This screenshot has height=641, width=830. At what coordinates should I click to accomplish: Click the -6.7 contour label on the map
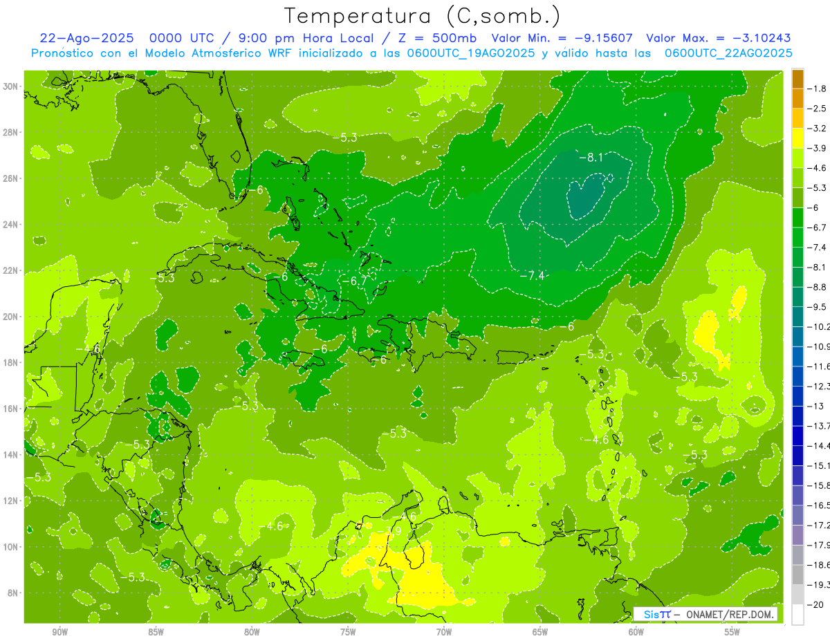[354, 281]
